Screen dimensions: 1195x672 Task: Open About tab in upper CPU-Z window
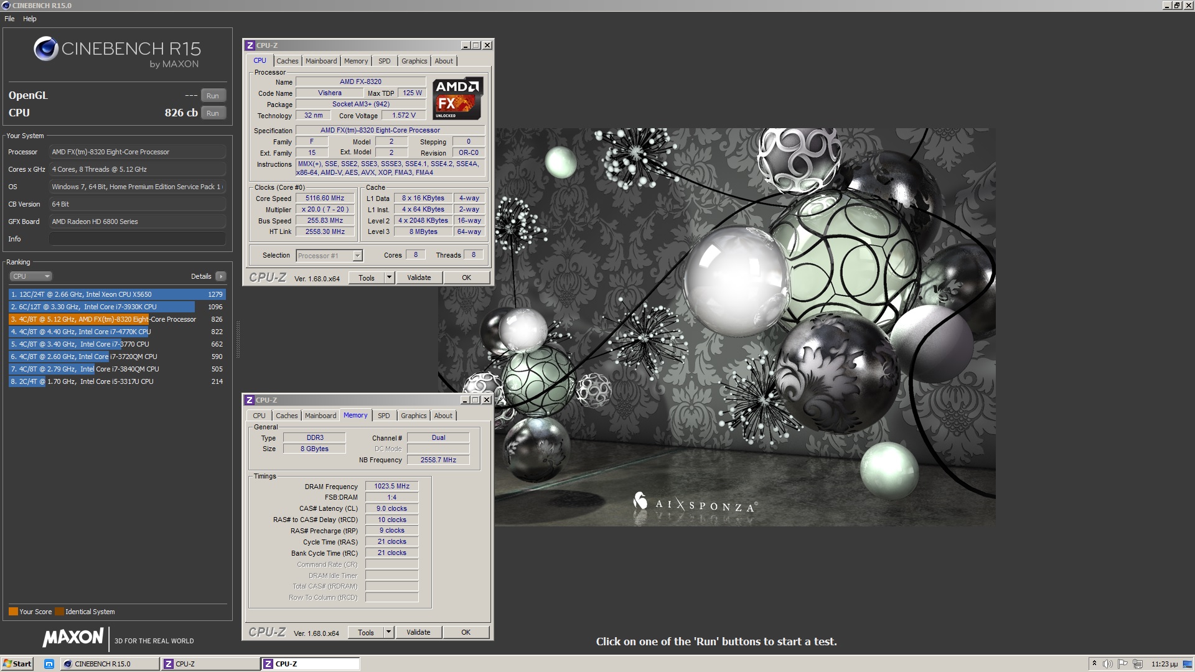click(x=444, y=61)
